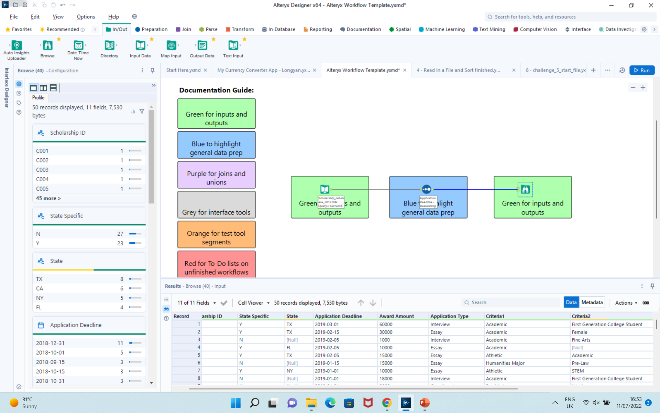Click the Sort tool node on canvas

(426, 189)
